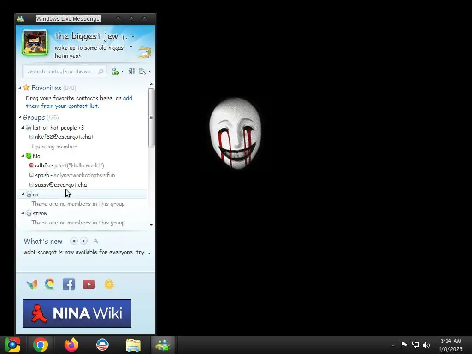Click the search magnifier icon

(x=101, y=71)
